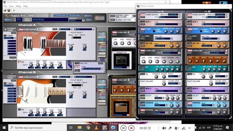Click the pen annotation icon in recorder bar

pyautogui.click(x=183, y=128)
